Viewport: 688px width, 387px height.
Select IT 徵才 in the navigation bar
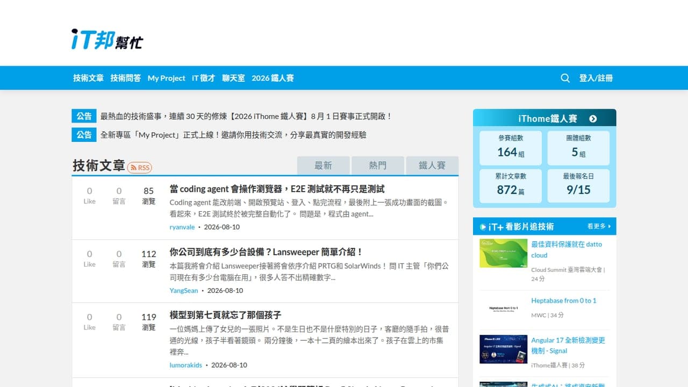tap(204, 78)
